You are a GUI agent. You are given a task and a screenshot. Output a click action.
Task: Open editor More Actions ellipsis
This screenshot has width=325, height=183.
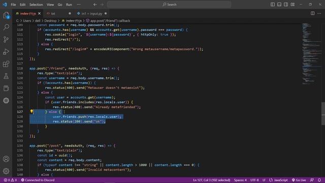319,14
